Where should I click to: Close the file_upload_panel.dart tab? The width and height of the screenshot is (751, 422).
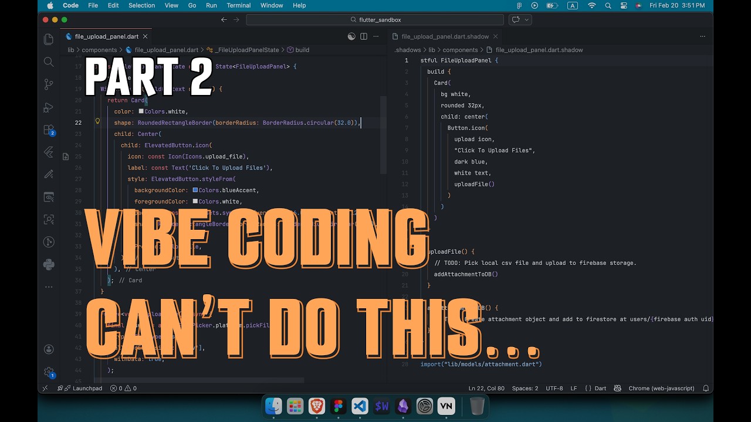point(144,36)
